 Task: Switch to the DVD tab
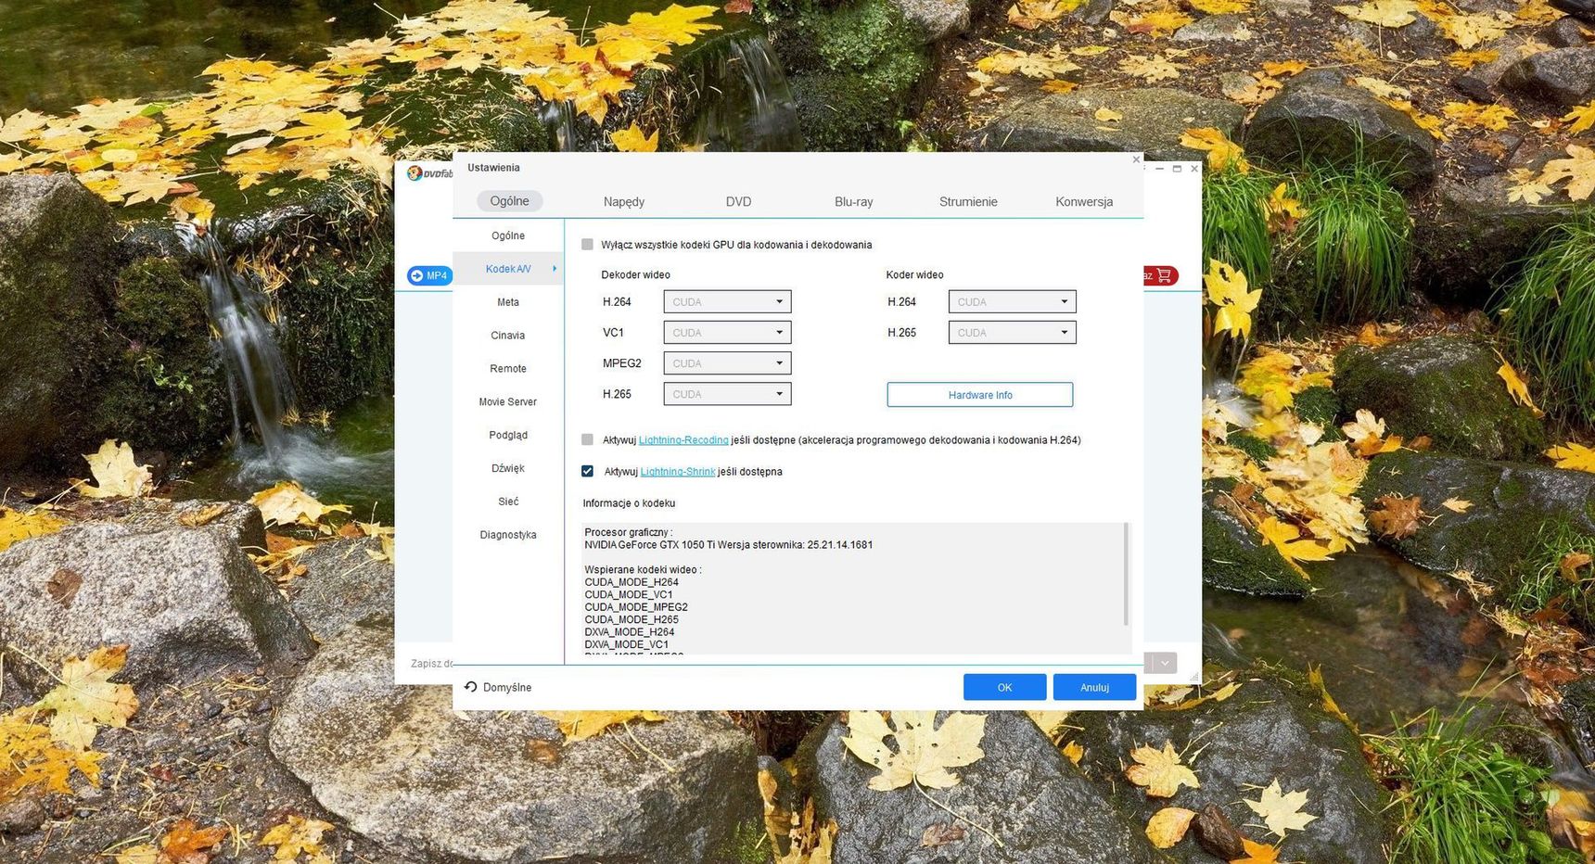738,201
